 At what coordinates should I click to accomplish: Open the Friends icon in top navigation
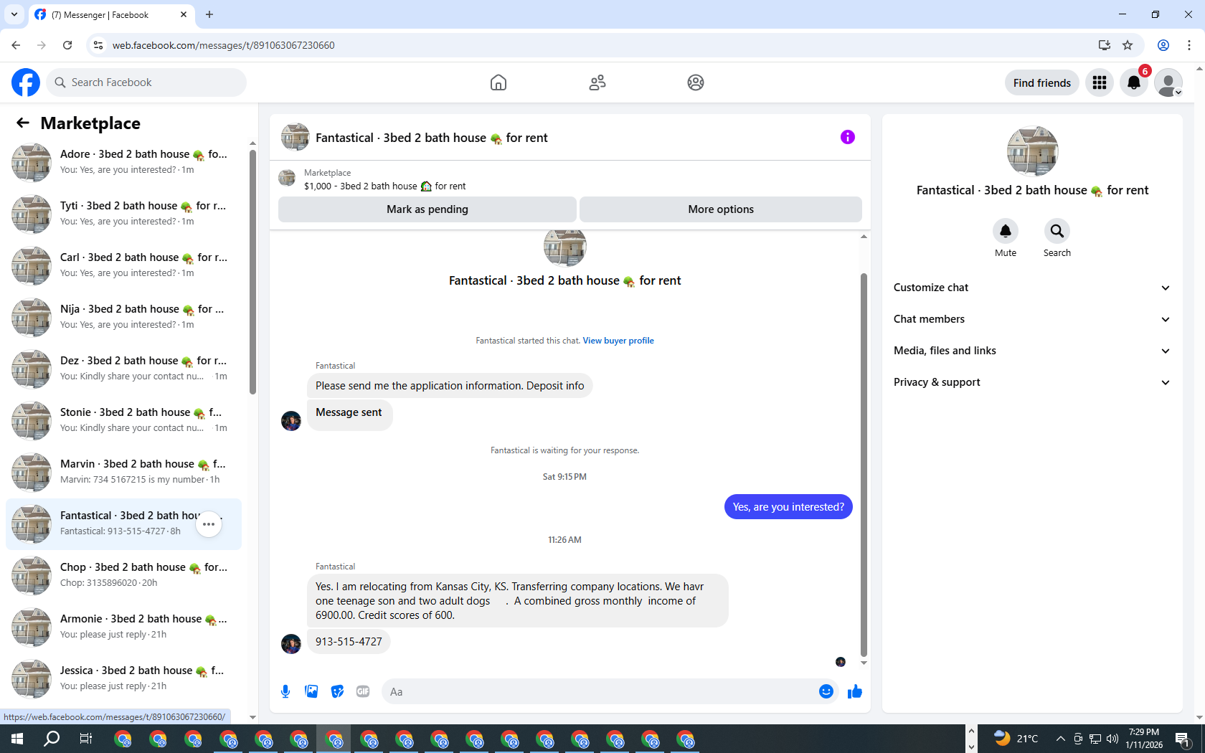click(597, 82)
